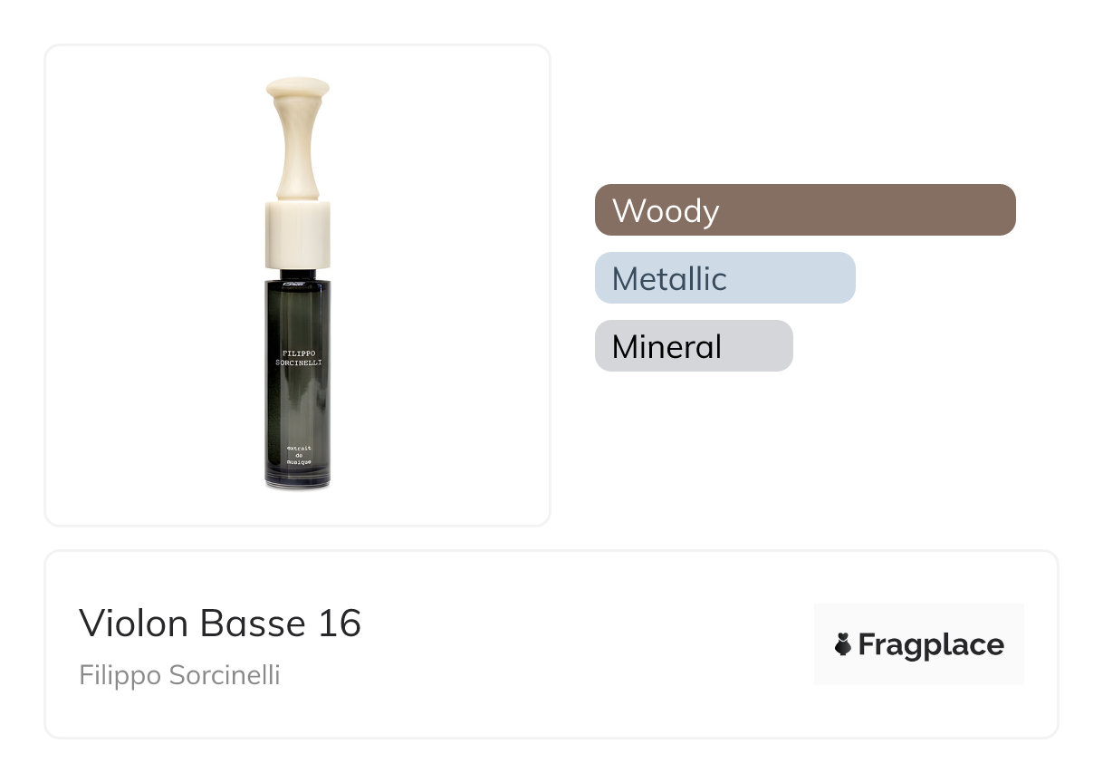Click "extrait de musique" text on bottle
Image resolution: width=1103 pixels, height=783 pixels.
pos(297,455)
